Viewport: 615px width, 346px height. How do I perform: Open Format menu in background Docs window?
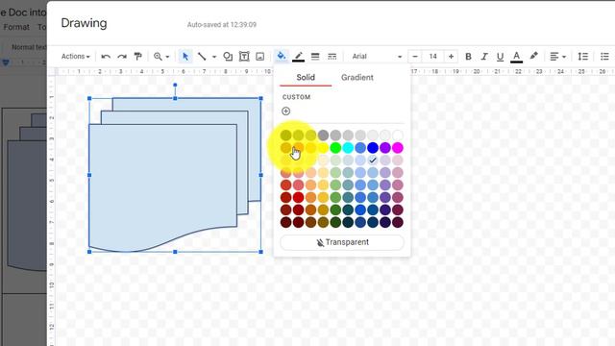[x=16, y=27]
